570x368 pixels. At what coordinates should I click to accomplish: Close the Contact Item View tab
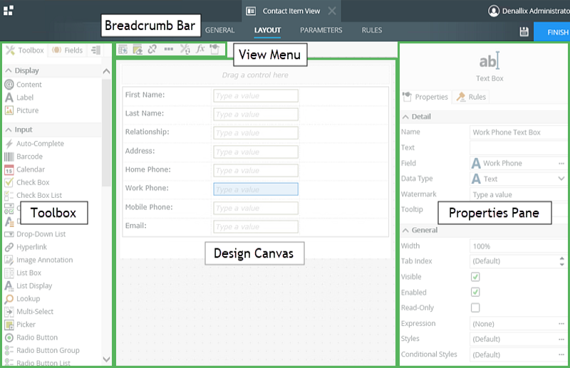332,11
